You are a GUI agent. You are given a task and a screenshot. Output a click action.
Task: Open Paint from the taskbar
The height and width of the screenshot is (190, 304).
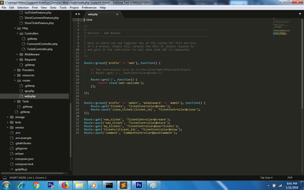pos(153,185)
